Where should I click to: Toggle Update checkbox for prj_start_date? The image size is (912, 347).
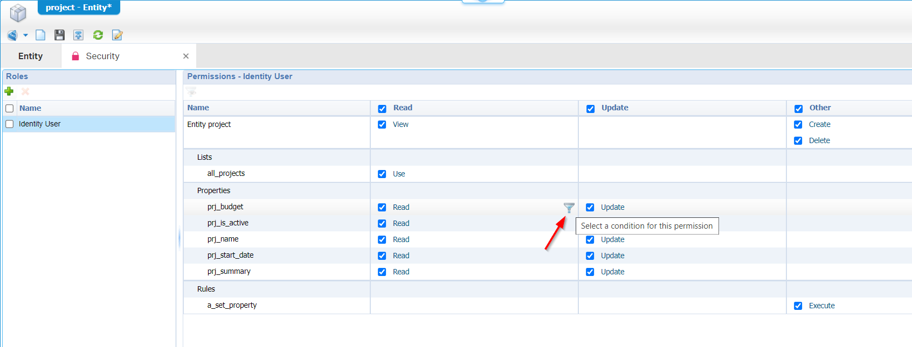tap(590, 256)
